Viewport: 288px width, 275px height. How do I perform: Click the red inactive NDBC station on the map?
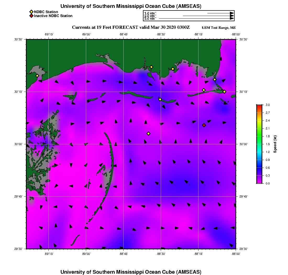click(204, 125)
